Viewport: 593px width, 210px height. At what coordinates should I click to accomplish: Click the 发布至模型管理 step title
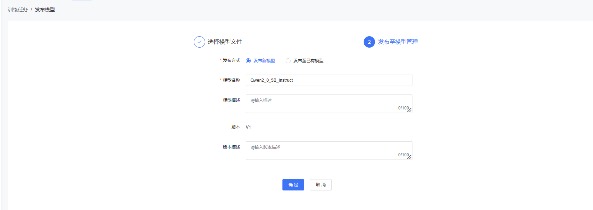[398, 42]
